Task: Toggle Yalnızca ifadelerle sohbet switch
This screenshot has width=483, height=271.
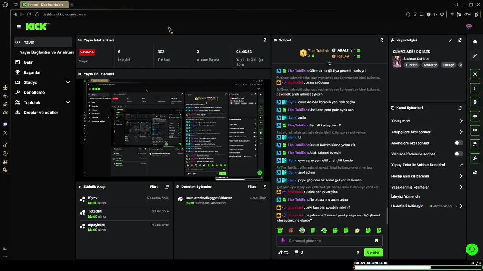Action: (458, 154)
